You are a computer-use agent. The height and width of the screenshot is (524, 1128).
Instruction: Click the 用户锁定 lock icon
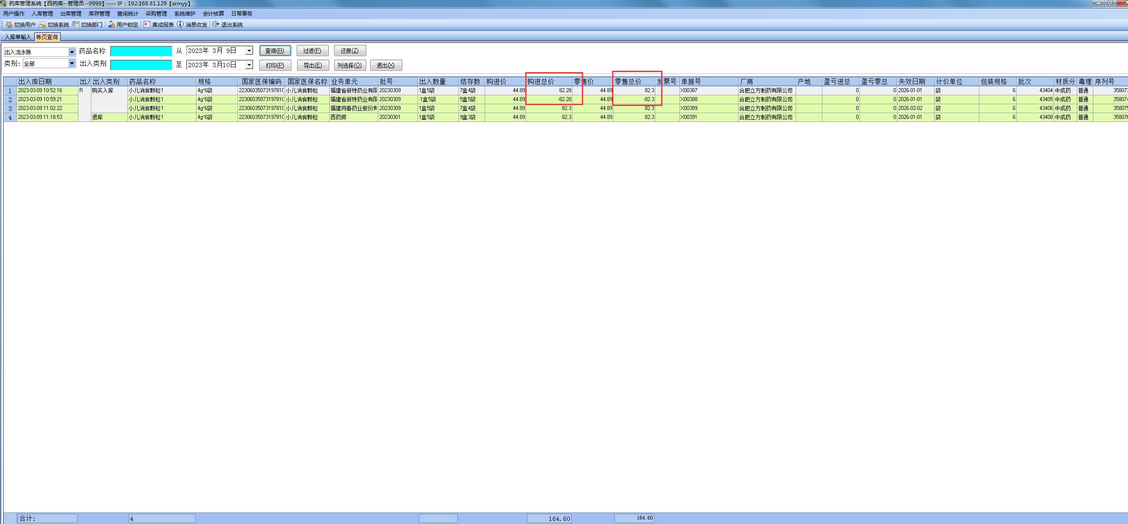tap(111, 24)
